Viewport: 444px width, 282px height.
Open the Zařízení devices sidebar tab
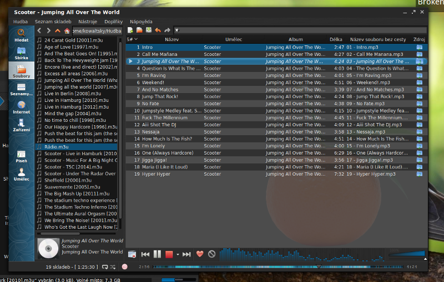[21, 125]
